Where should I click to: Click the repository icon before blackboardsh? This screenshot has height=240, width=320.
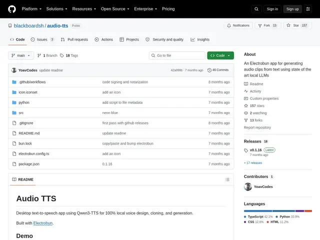[10, 25]
